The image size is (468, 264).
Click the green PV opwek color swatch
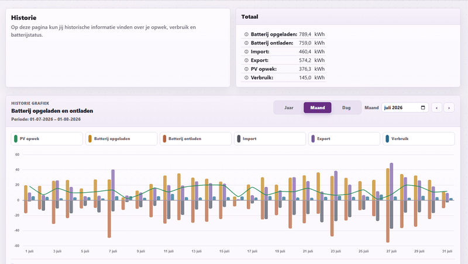[x=16, y=138]
